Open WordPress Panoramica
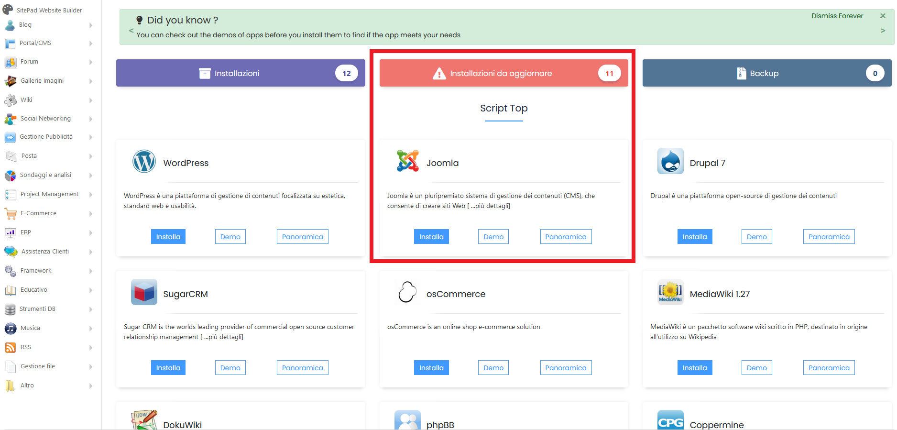 303,237
